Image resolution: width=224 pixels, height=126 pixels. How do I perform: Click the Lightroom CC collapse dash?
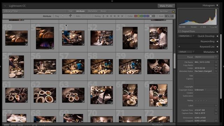(5, 6)
